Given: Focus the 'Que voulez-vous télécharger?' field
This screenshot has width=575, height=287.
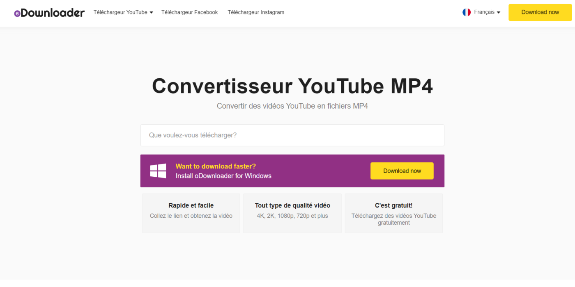Looking at the screenshot, I should point(292,135).
